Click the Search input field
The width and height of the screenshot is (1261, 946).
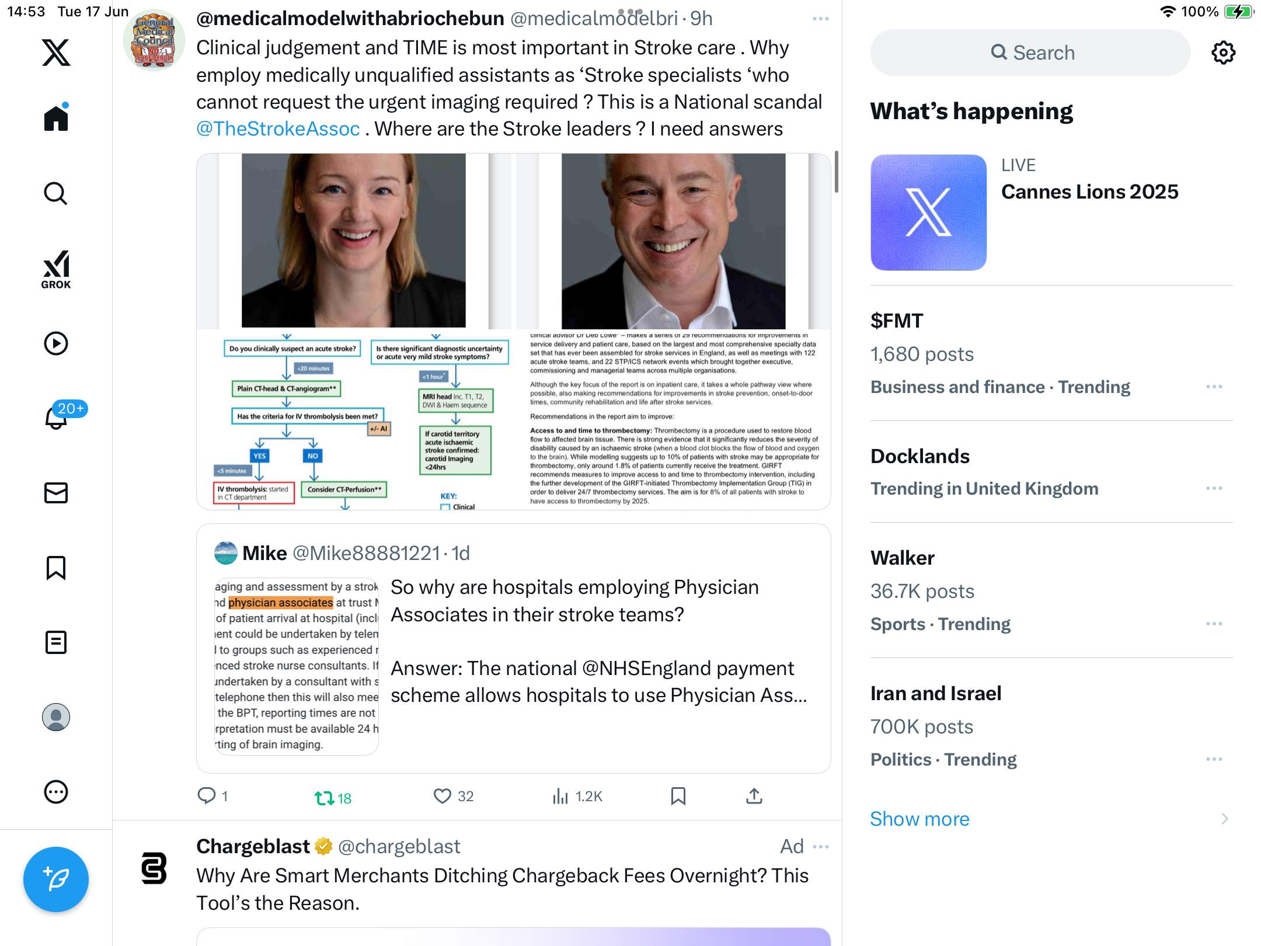[x=1030, y=53]
